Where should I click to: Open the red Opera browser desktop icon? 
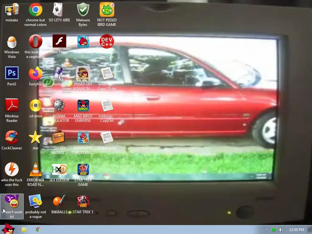[x=35, y=41]
